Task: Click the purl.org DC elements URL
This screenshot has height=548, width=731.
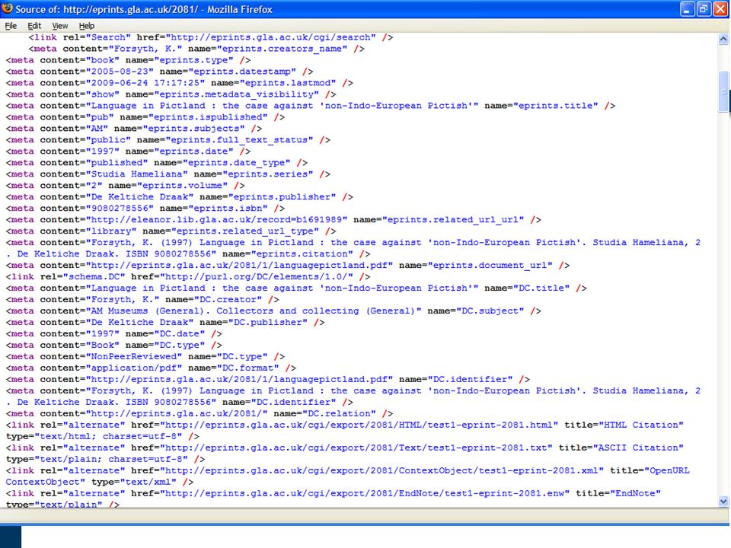Action: tap(257, 277)
